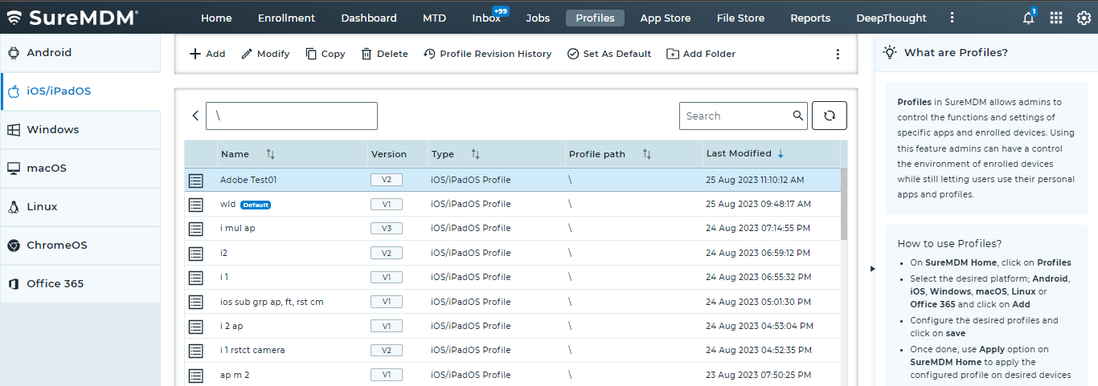1098x386 pixels.
Task: Click the profile icon of i2 row
Action: pyautogui.click(x=195, y=254)
